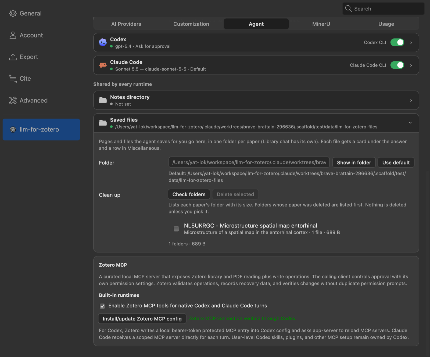Uncheck Enable Zotero MCP tools checkbox
Screen dimensions: 430x357
pos(102,306)
